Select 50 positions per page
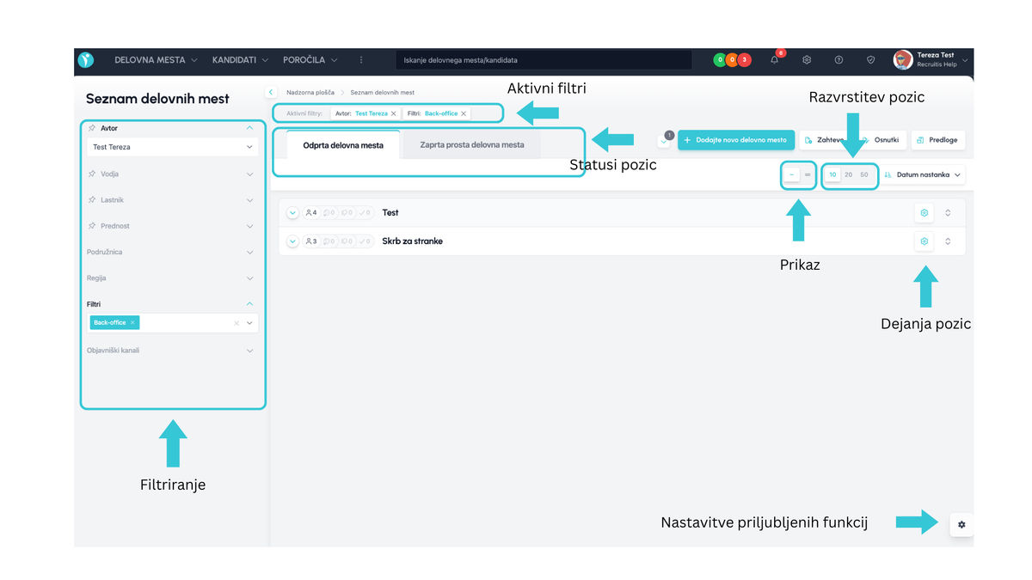Image resolution: width=1032 pixels, height=580 pixels. click(864, 174)
